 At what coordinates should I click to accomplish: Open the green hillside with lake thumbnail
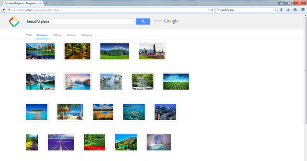point(126,143)
